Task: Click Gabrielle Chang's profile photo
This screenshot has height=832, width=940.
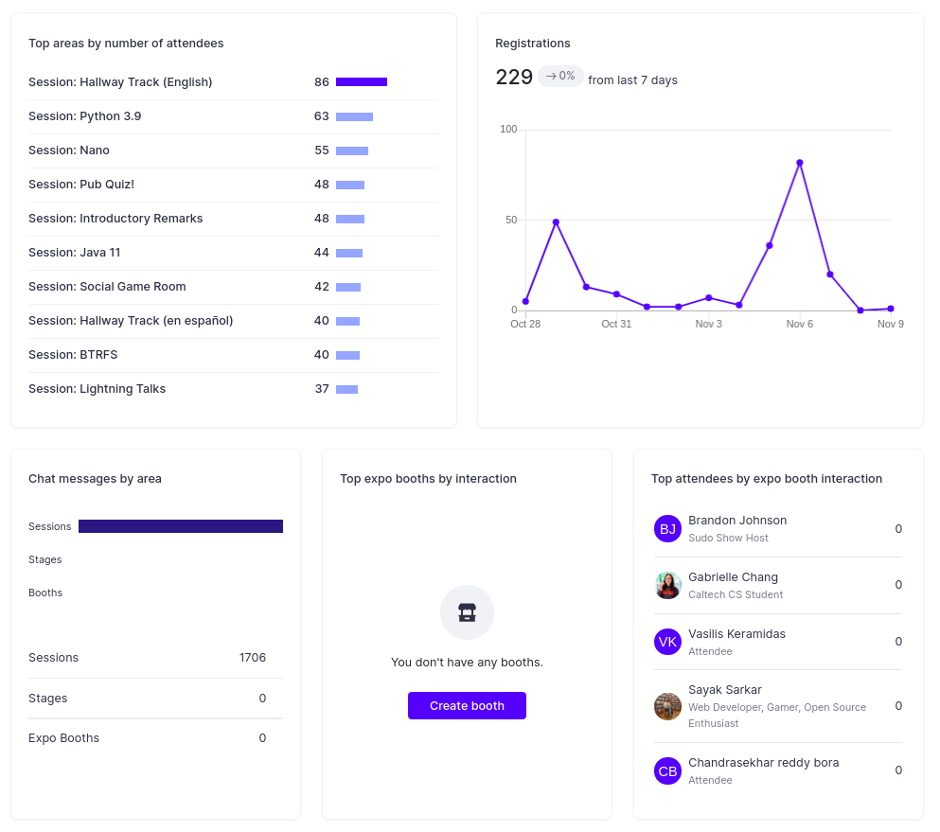Action: (667, 585)
